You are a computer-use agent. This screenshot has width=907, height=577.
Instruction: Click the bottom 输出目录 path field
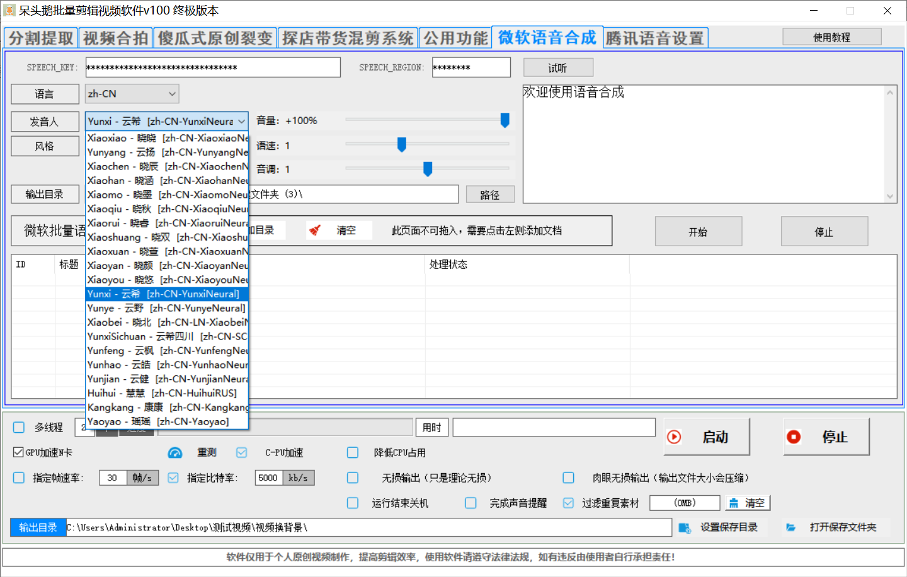[x=368, y=528]
